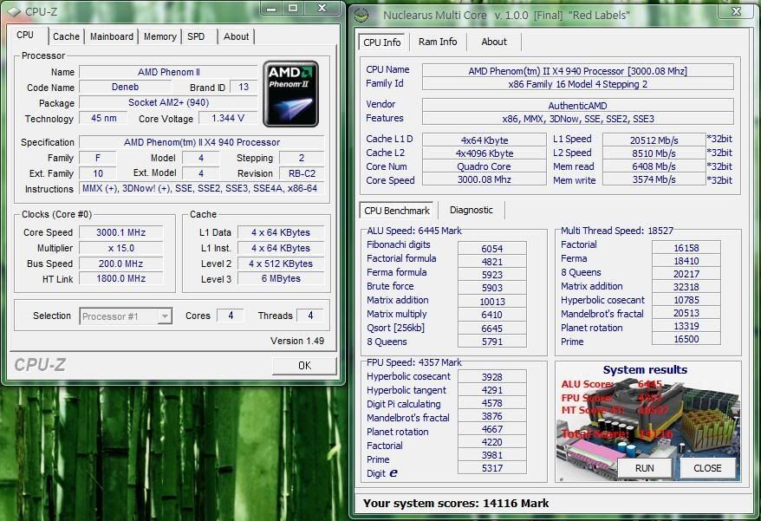761x521 pixels.
Task: Click the Core Voltage 1.344 V value
Action: [x=228, y=118]
